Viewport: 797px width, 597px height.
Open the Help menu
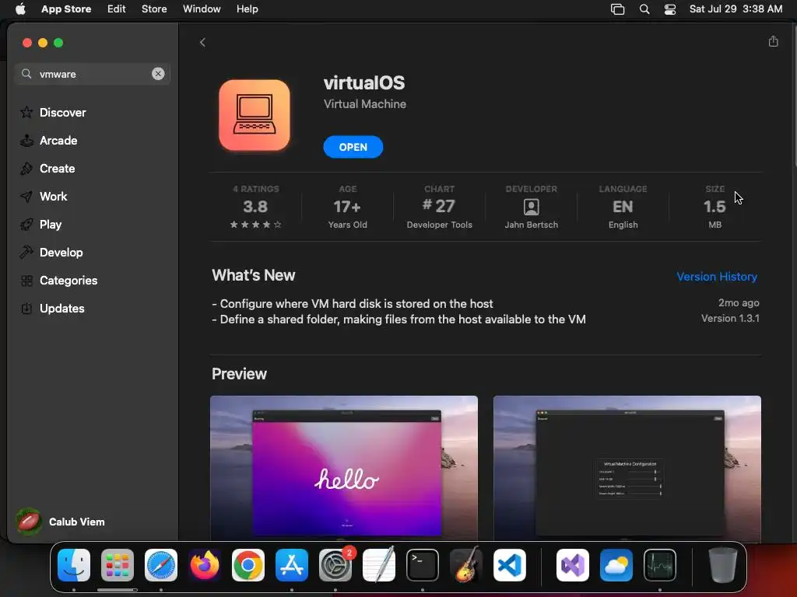[x=247, y=9]
